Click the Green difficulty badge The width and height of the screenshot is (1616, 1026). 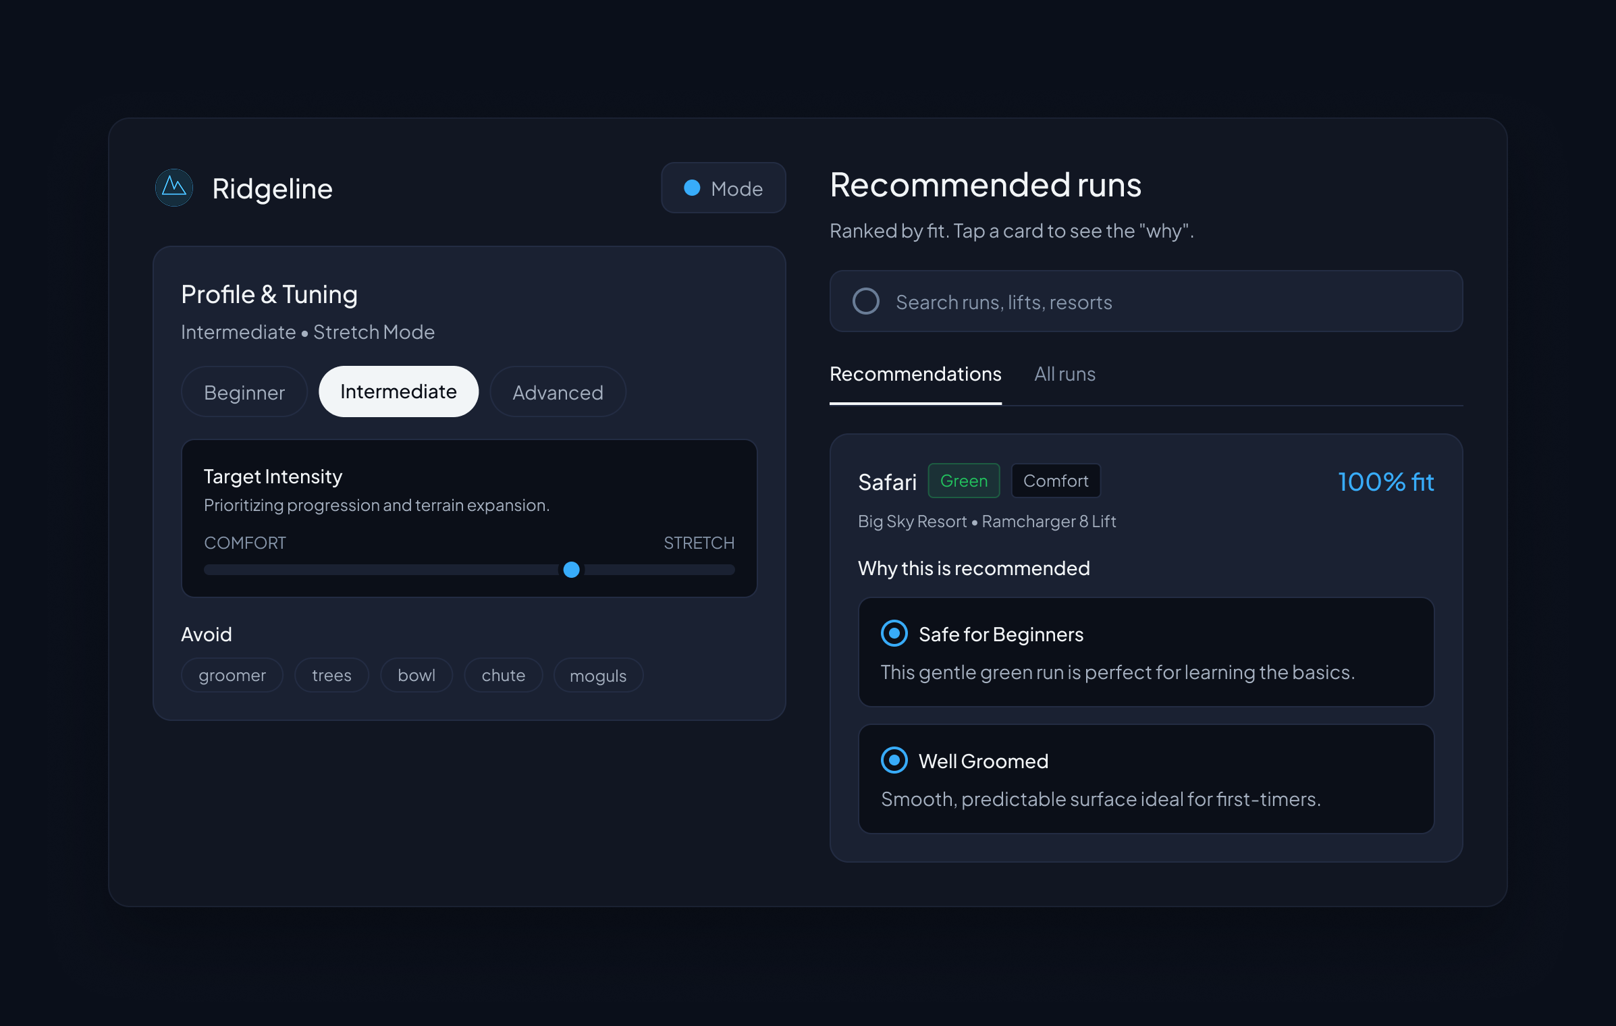963,481
